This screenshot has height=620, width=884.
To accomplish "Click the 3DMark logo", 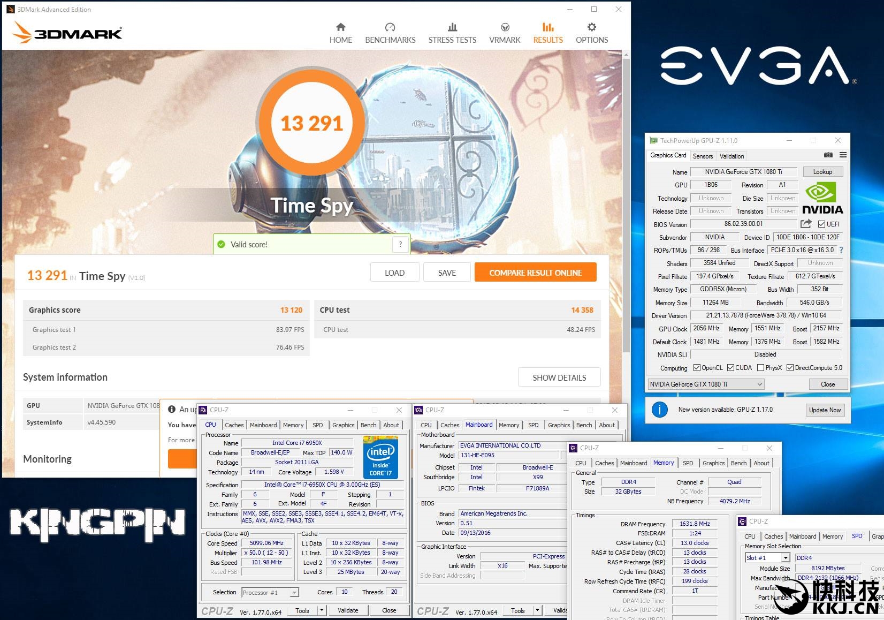I will pos(67,33).
